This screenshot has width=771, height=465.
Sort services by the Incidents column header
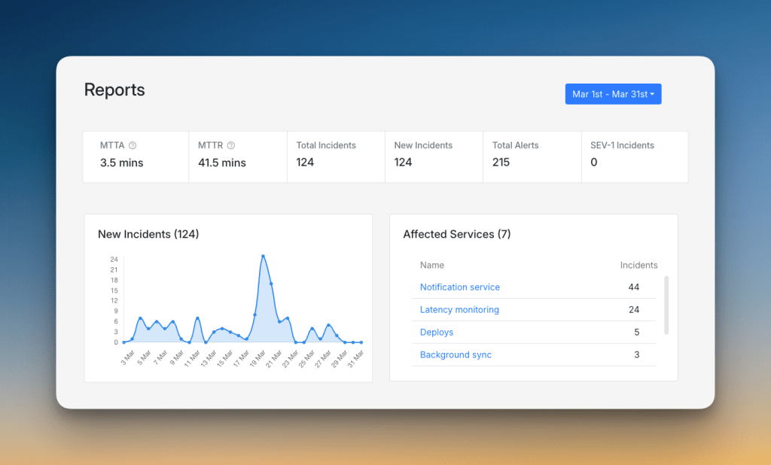point(638,265)
